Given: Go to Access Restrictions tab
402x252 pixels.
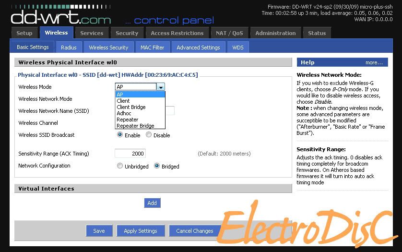Looking at the screenshot, I should pos(177,33).
